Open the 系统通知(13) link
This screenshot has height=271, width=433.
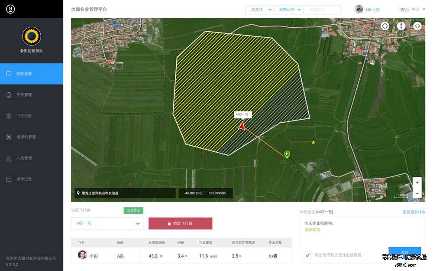(414, 212)
